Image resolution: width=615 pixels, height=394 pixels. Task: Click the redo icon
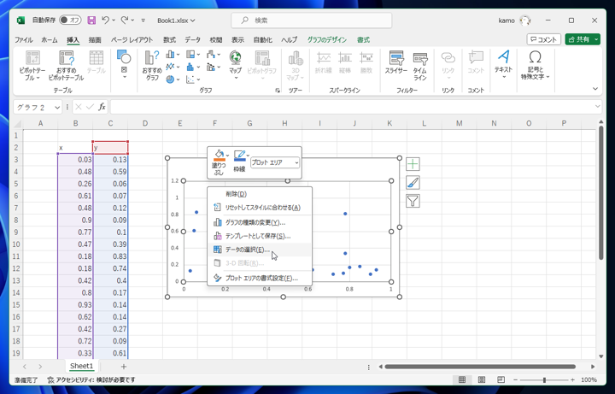(x=125, y=20)
